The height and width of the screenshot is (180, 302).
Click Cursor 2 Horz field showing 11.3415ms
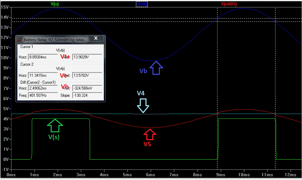[42, 75]
